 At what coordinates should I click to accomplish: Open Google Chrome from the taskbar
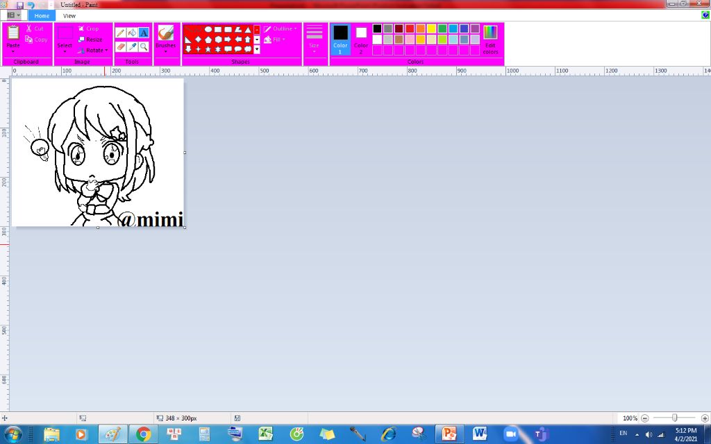click(x=143, y=434)
